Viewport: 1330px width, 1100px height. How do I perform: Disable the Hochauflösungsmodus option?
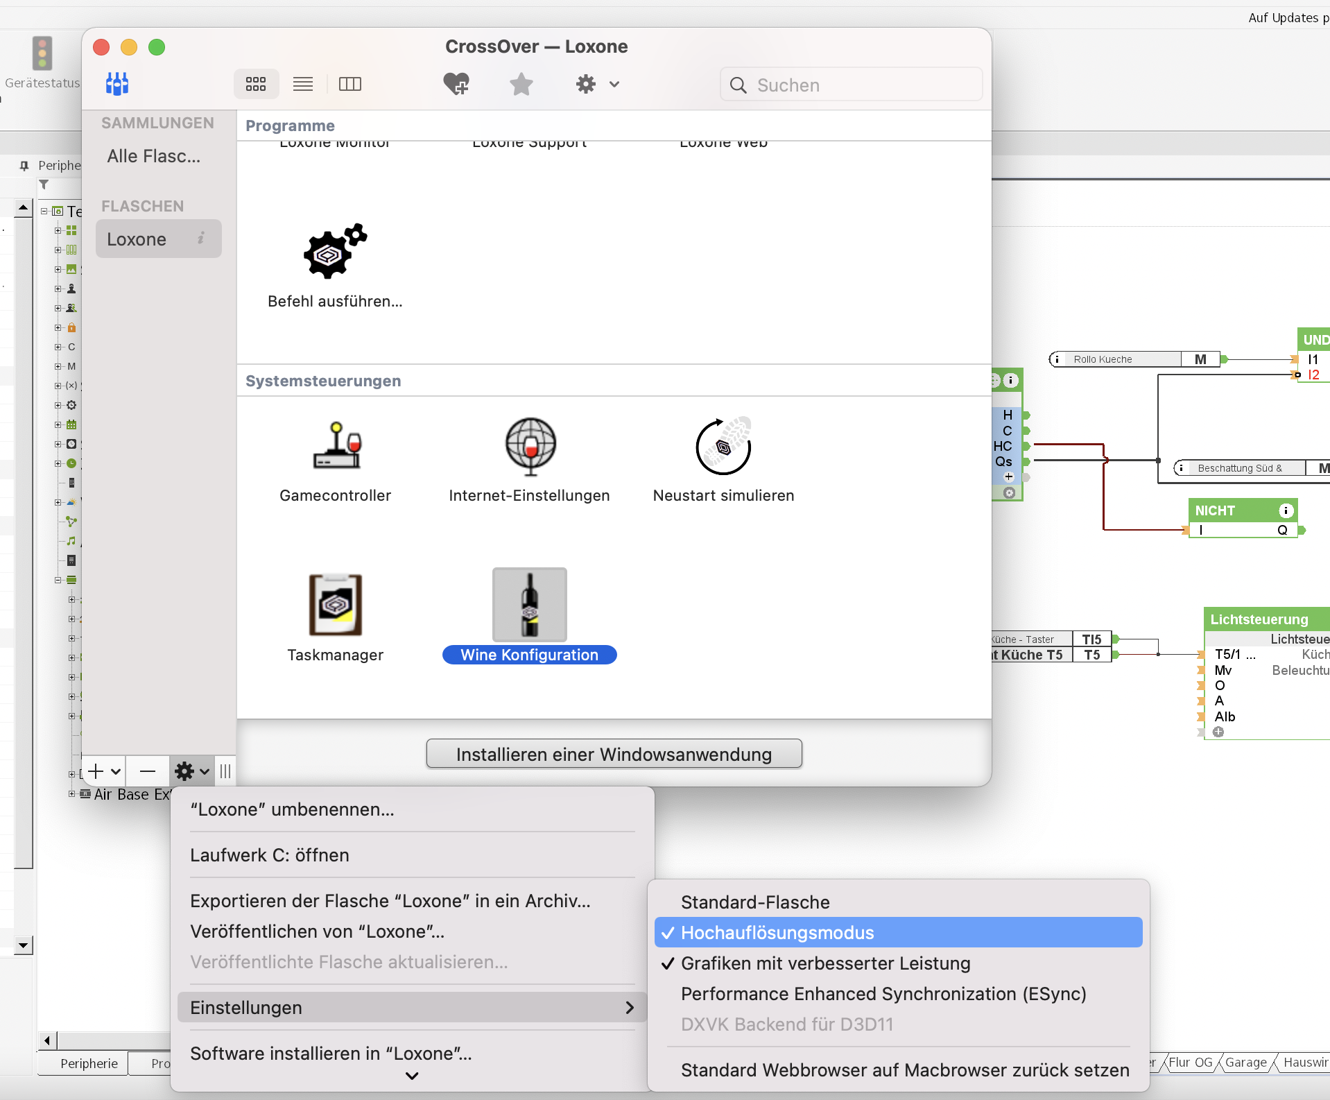click(777, 933)
